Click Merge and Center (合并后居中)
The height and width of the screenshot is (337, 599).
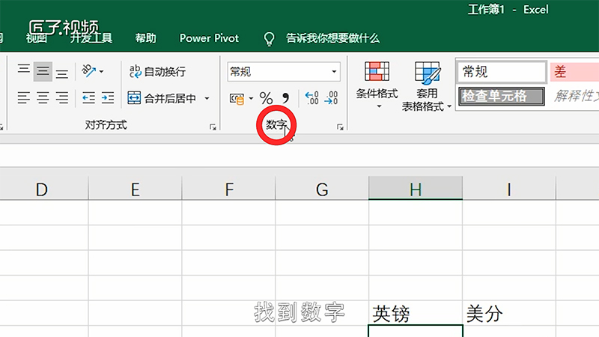coord(163,97)
